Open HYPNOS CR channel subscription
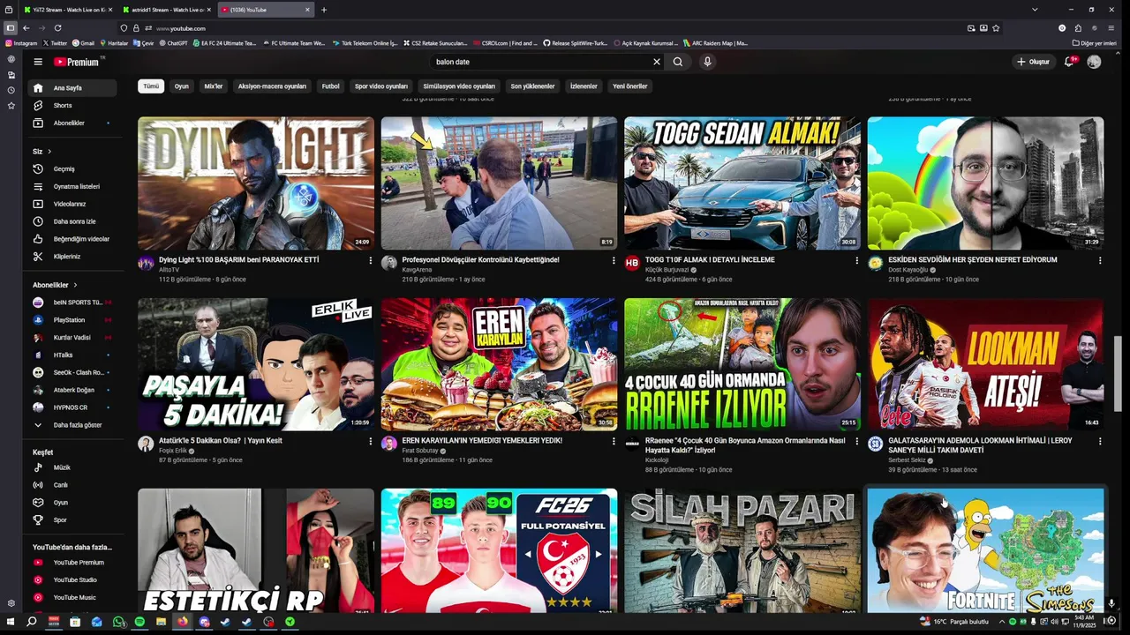 coord(72,407)
